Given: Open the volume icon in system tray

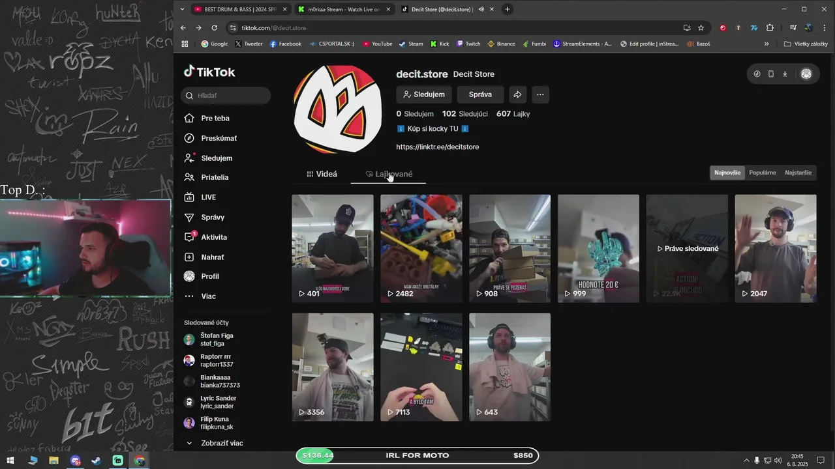Looking at the screenshot, I should click(x=778, y=461).
